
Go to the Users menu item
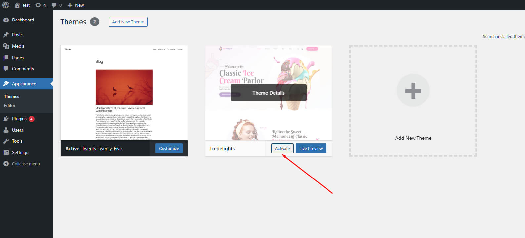click(26, 130)
